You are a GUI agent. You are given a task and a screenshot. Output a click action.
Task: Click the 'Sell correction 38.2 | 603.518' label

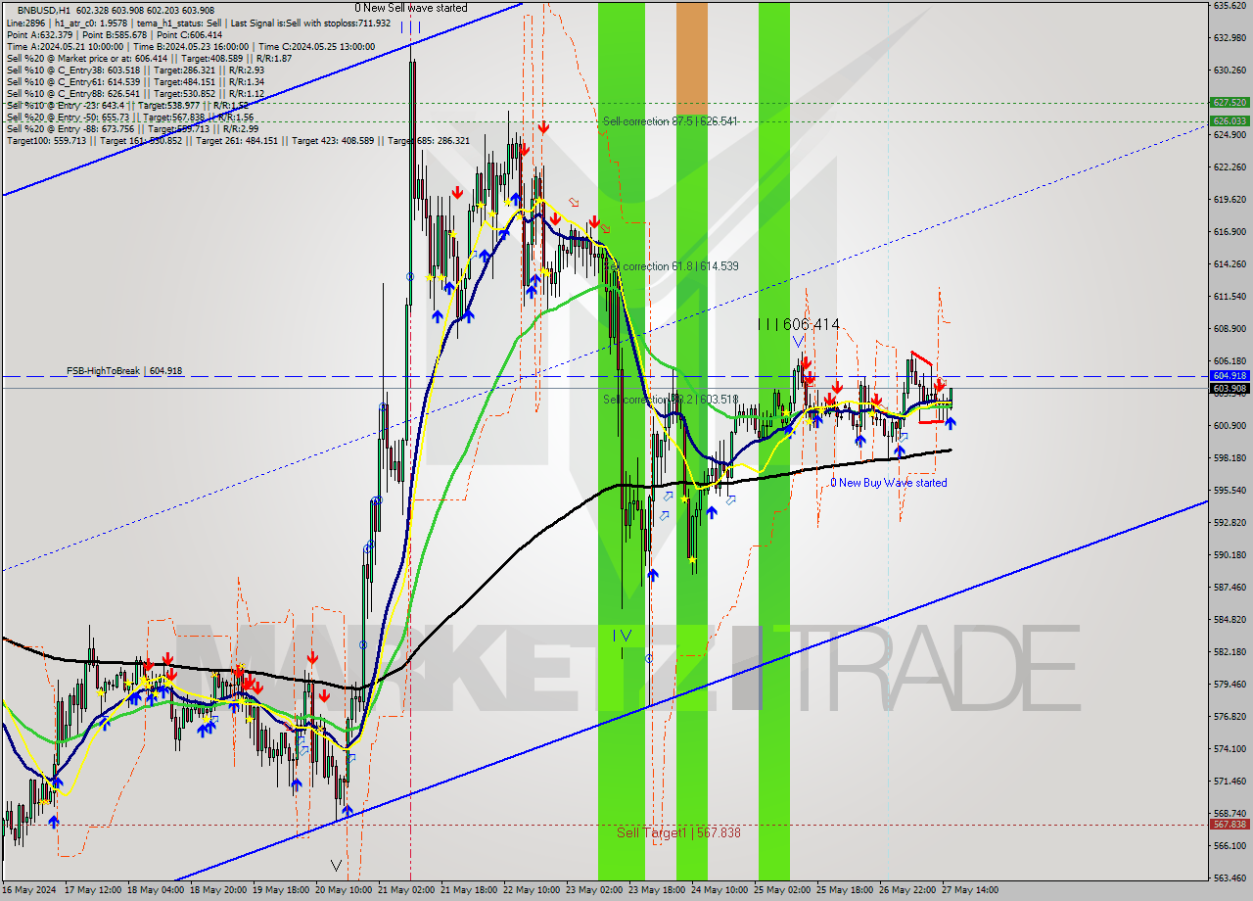point(671,400)
